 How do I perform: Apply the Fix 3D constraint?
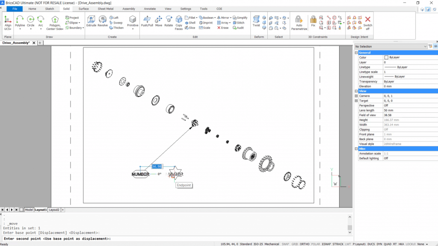[x=313, y=21]
